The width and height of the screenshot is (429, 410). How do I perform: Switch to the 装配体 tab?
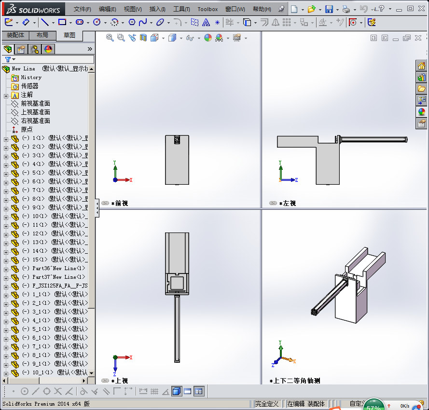point(15,35)
